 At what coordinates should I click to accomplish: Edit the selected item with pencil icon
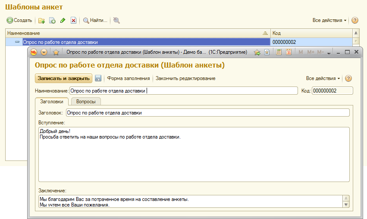(x=63, y=20)
